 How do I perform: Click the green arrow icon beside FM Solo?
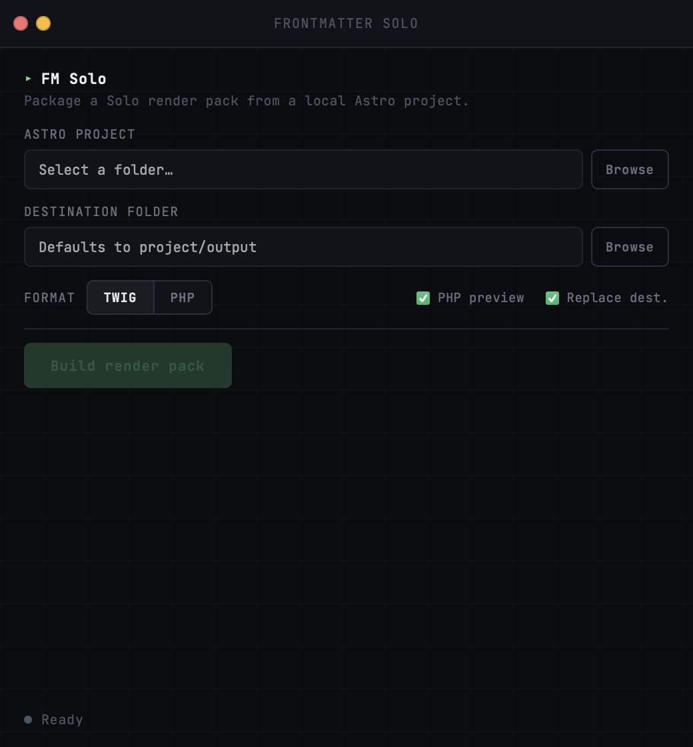tap(29, 79)
